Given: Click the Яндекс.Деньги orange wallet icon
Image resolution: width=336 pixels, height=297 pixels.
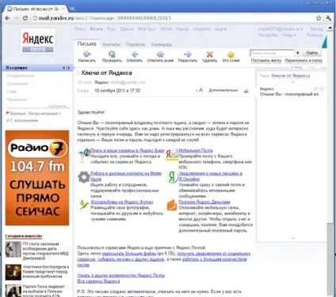Looking at the screenshot, I should tap(172, 205).
